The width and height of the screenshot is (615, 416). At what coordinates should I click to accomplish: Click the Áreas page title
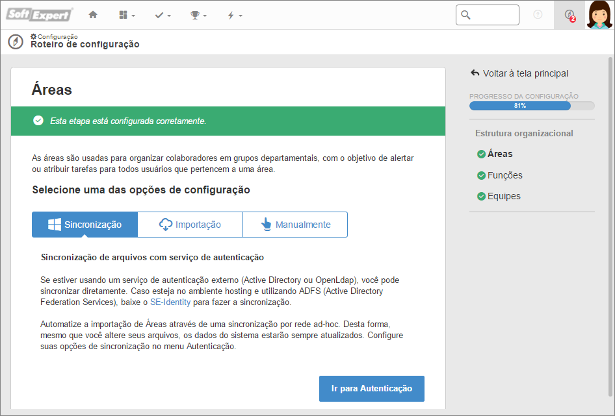coord(52,90)
